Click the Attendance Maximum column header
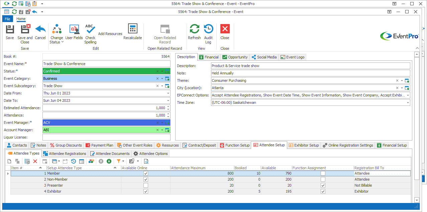The width and height of the screenshot is (427, 212). pos(202,168)
